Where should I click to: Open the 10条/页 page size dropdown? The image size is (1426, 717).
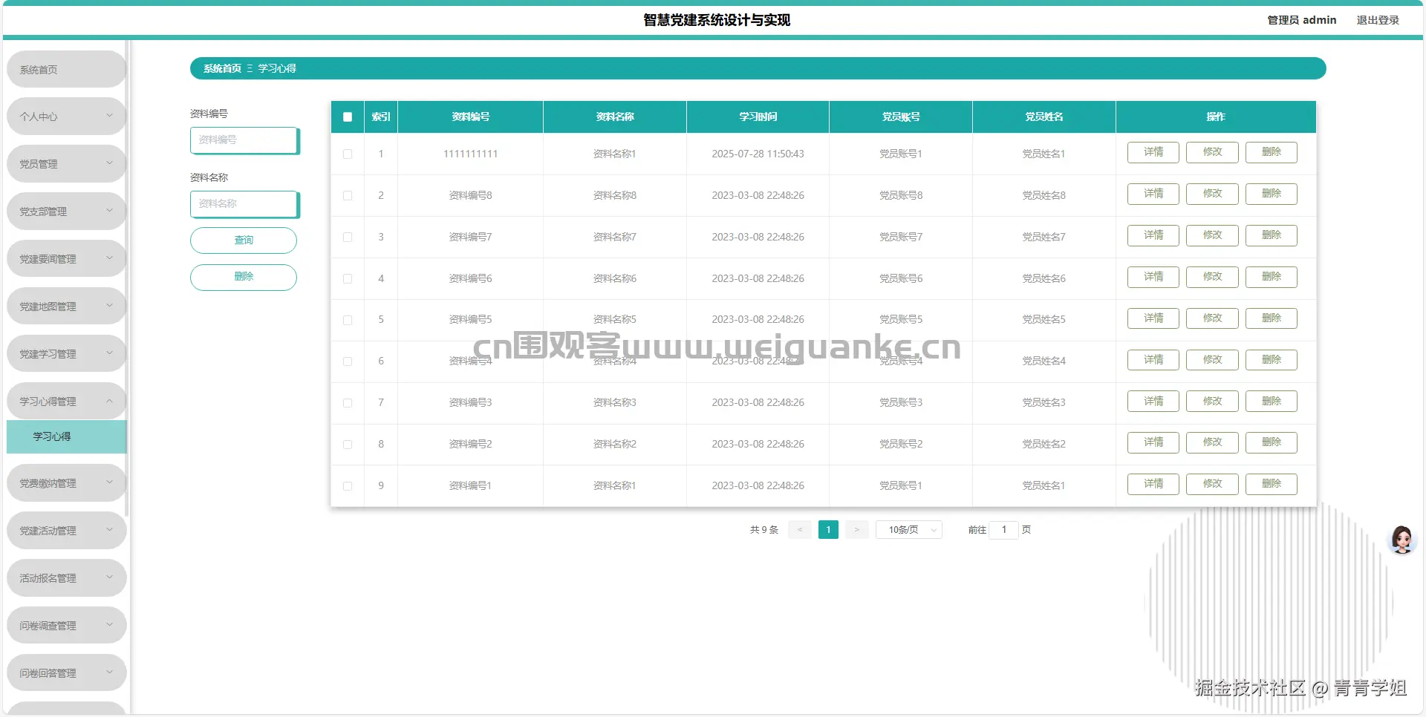point(909,529)
